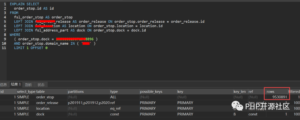The width and height of the screenshot is (300, 120).
Task: Click the LIMIT 1 OFFSET 0 line
Action: coord(31,48)
